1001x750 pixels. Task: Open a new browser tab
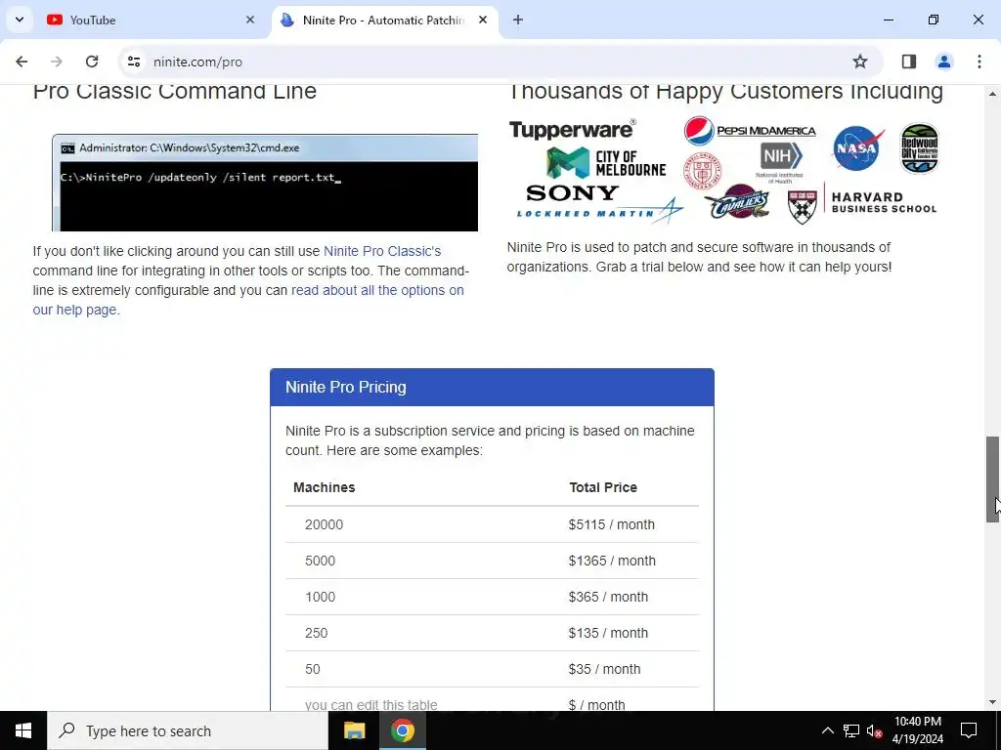point(518,20)
